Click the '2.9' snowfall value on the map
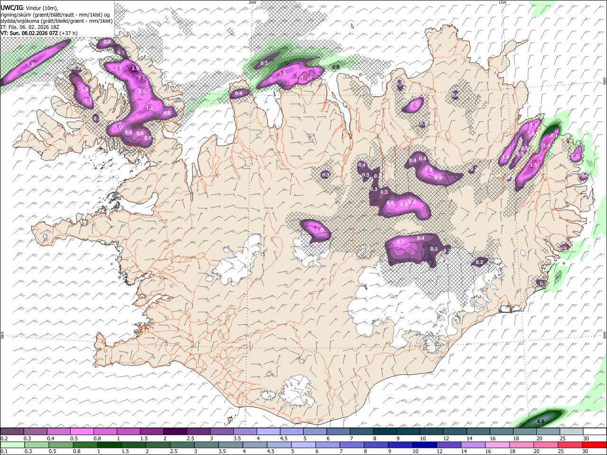 135,69
